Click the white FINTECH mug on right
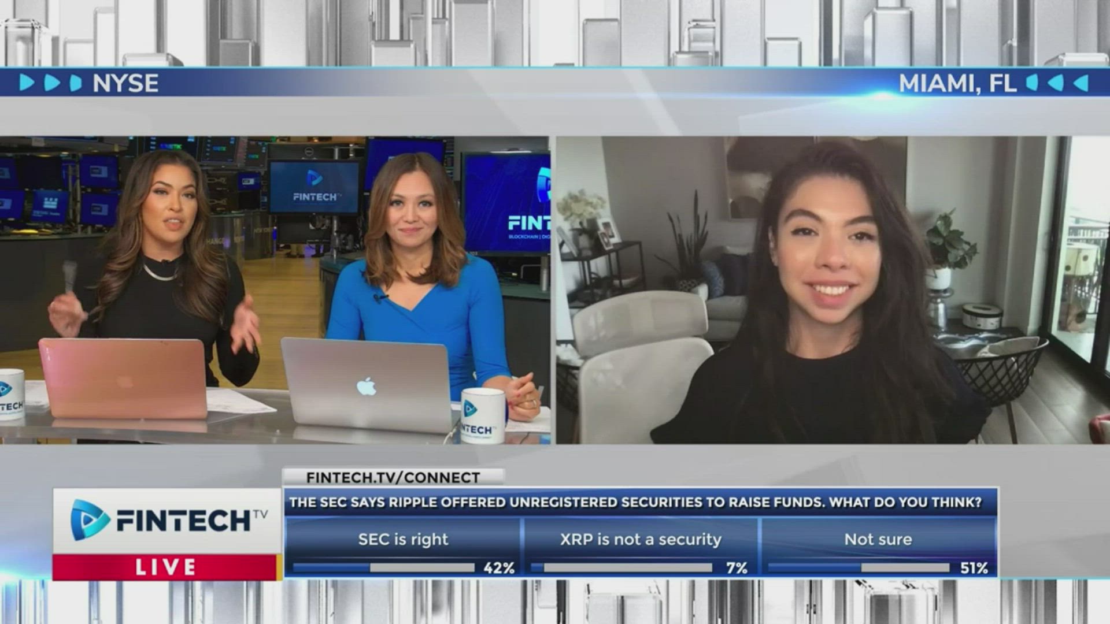1110x624 pixels. click(x=483, y=415)
